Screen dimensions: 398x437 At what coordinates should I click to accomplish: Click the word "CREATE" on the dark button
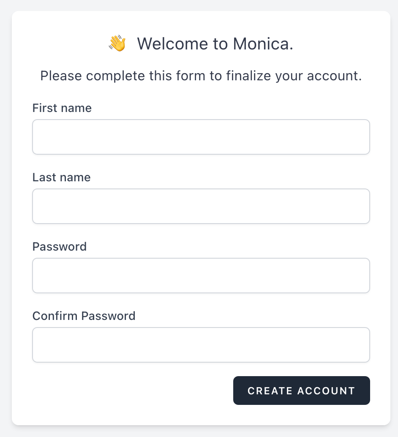270,391
